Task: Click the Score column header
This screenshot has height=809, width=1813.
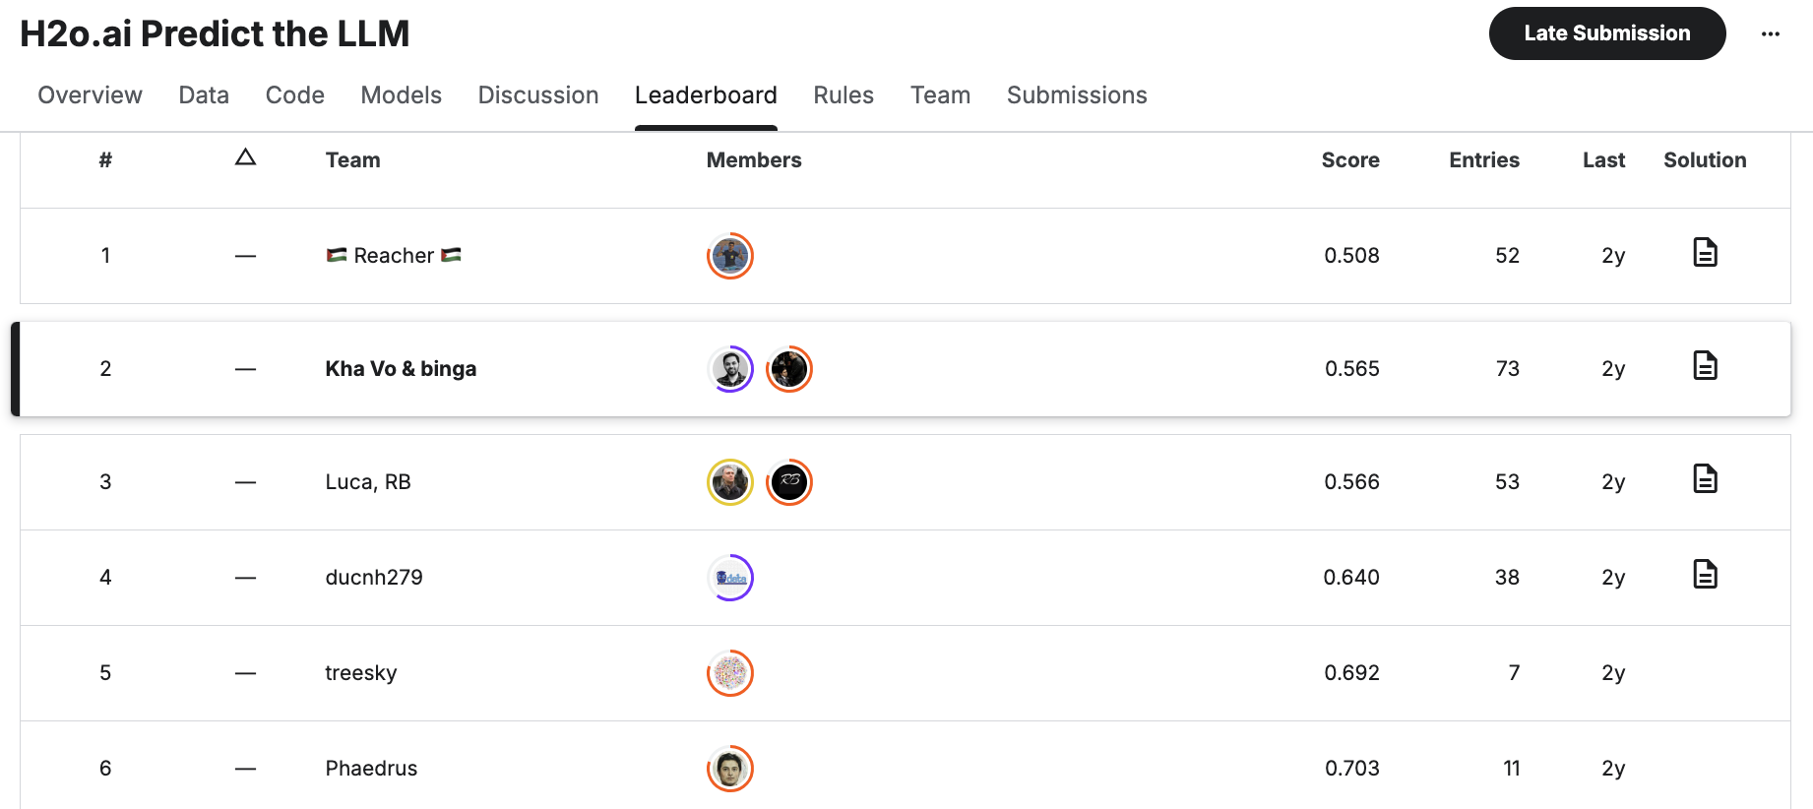Action: (x=1350, y=160)
